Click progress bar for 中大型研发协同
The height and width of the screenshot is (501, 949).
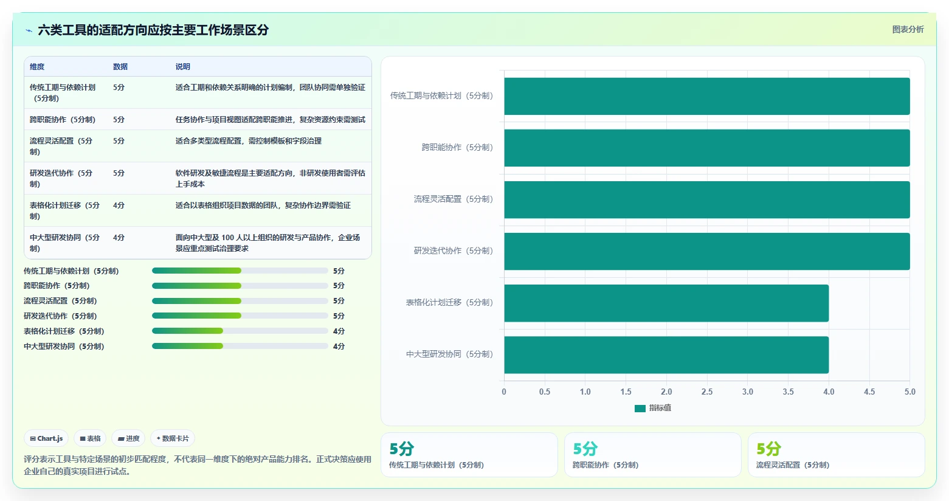coord(240,347)
